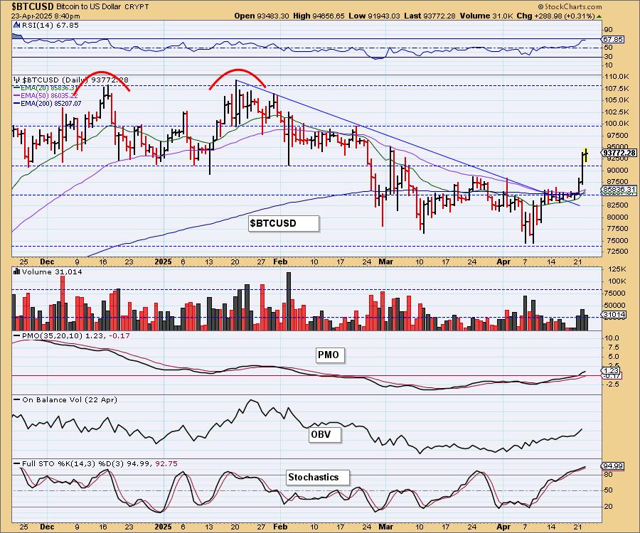Click the 100.0K price axis label
Screen dimensions: 640x533
617,124
